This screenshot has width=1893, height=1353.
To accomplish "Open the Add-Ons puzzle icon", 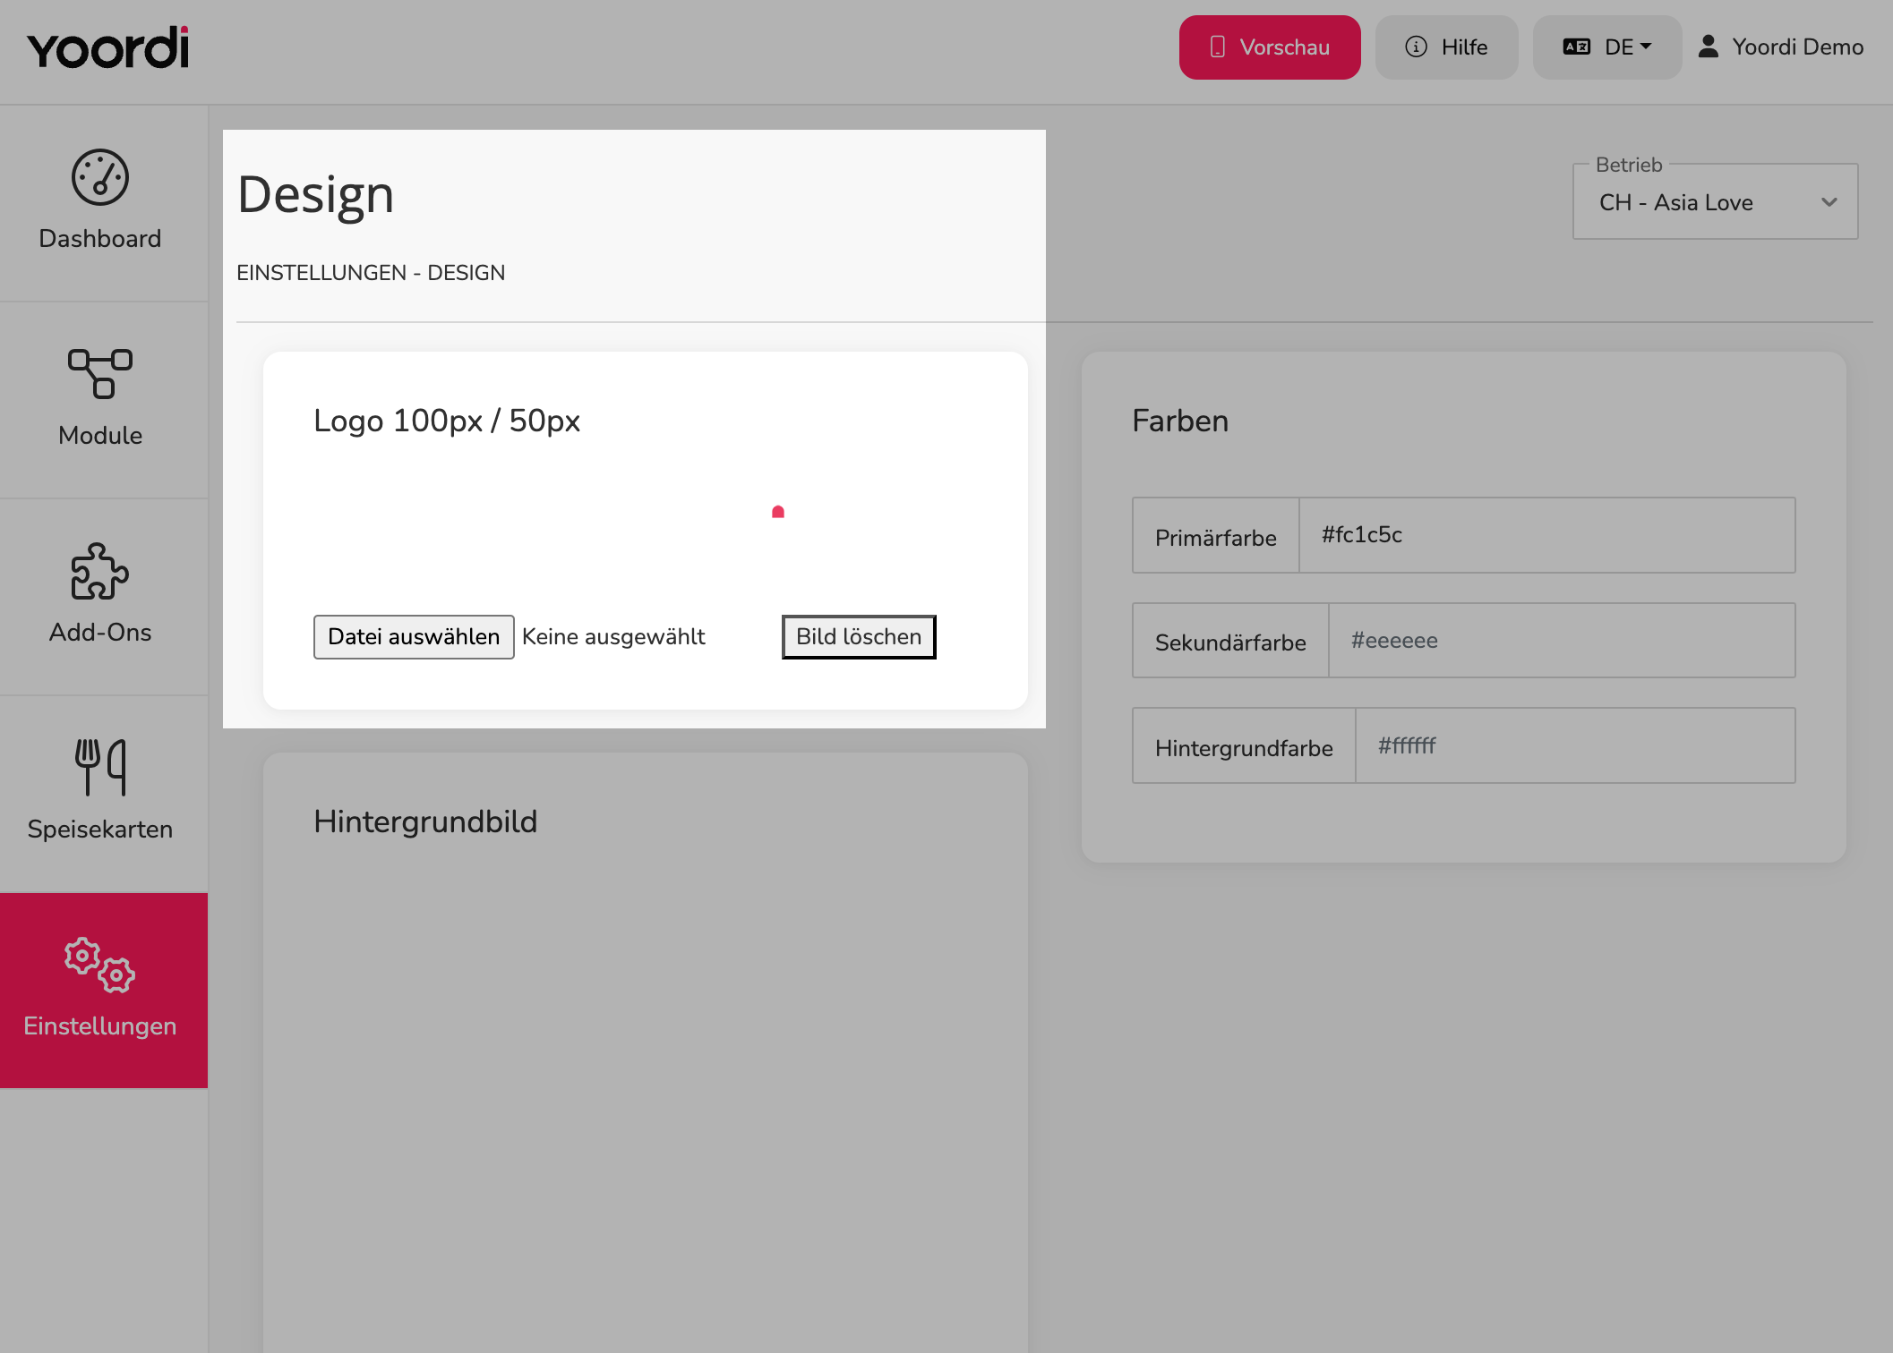I will tap(100, 571).
